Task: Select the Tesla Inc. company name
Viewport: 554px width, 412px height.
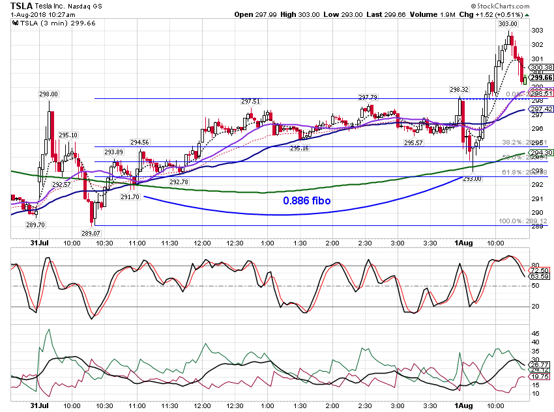Action: pos(50,6)
